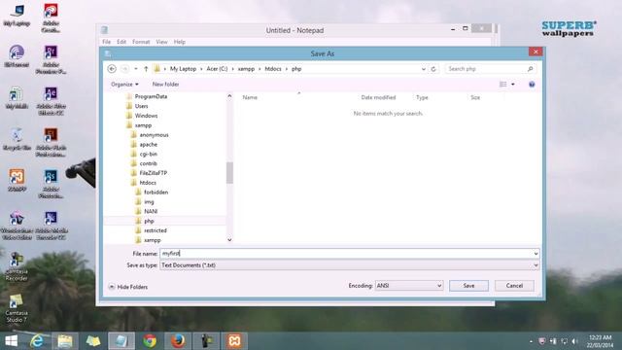Click the Back arrow in Save As dialog
Image resolution: width=622 pixels, height=350 pixels.
click(112, 69)
